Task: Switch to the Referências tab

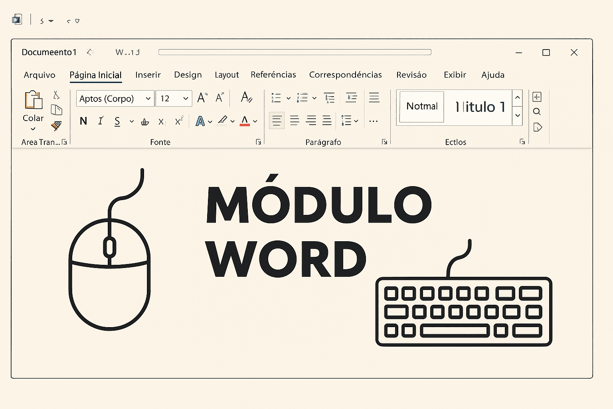Action: point(273,75)
